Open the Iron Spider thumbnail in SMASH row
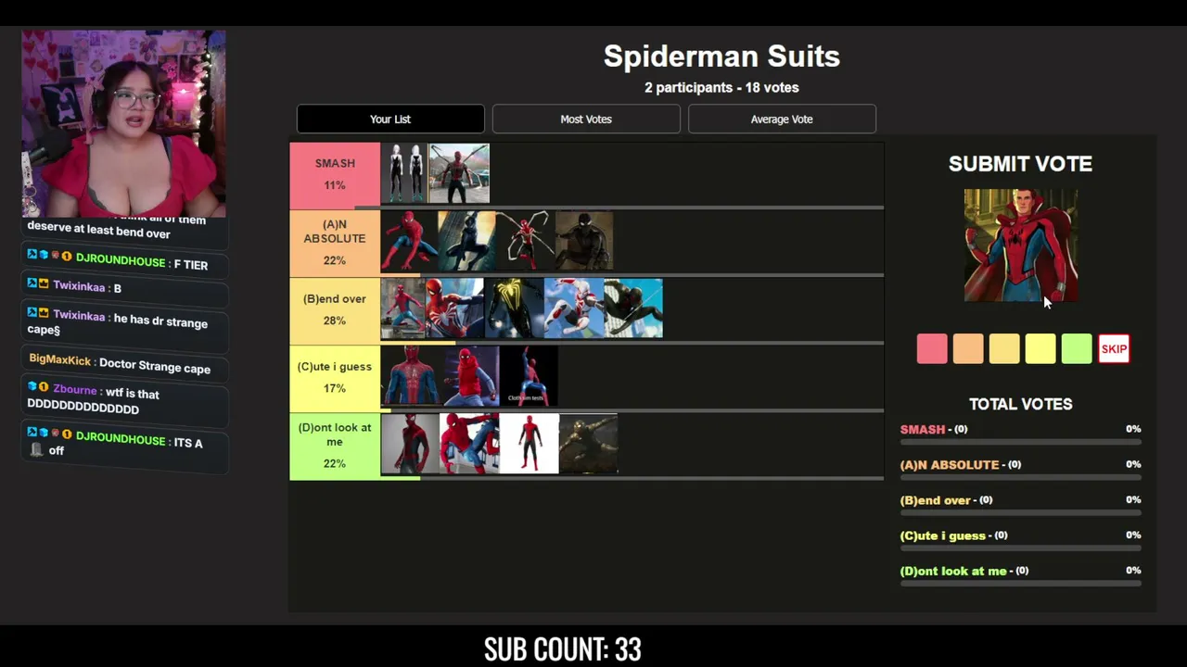This screenshot has height=667, width=1187. (x=459, y=173)
